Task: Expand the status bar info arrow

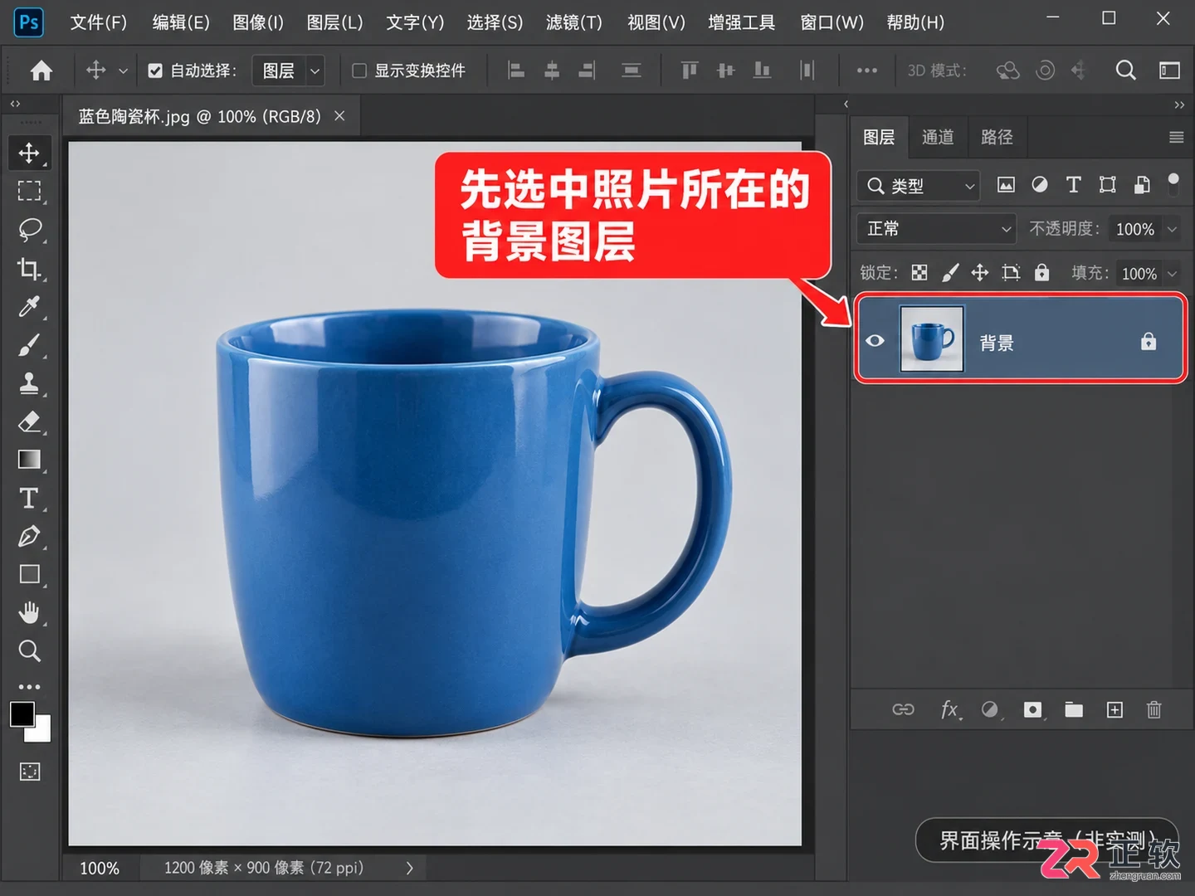Action: point(409,868)
